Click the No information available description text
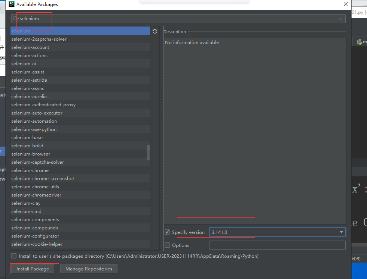Image resolution: width=367 pixels, height=279 pixels. [x=192, y=42]
